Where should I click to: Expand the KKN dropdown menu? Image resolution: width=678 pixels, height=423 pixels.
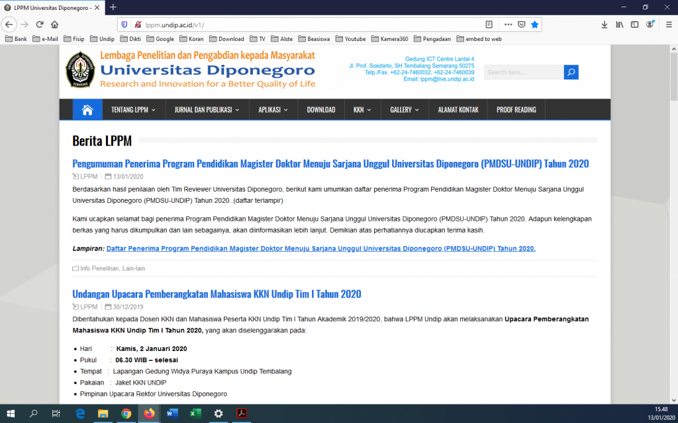pyautogui.click(x=362, y=110)
